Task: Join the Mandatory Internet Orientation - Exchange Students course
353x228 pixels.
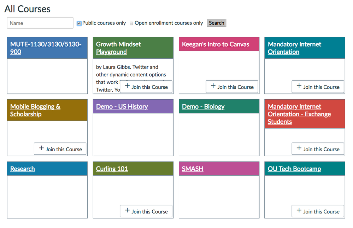Action: point(318,149)
